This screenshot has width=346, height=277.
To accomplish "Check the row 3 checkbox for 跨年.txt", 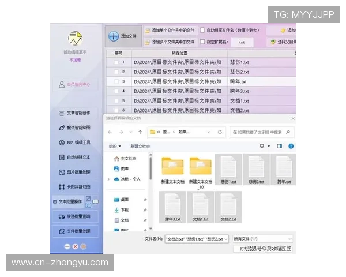I will (116, 82).
